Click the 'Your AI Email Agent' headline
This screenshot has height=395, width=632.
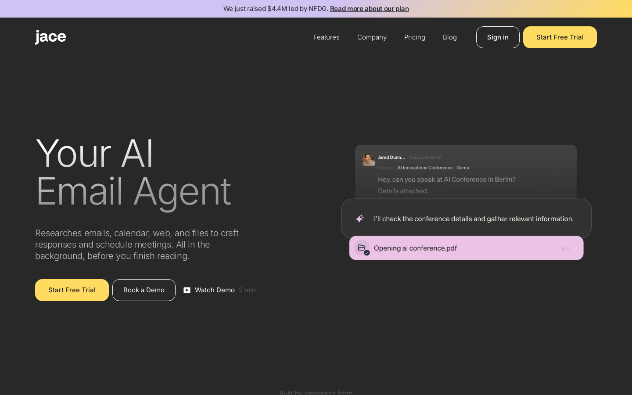pyautogui.click(x=133, y=172)
